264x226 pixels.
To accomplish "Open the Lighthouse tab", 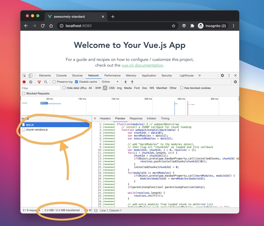I will point(186,75).
